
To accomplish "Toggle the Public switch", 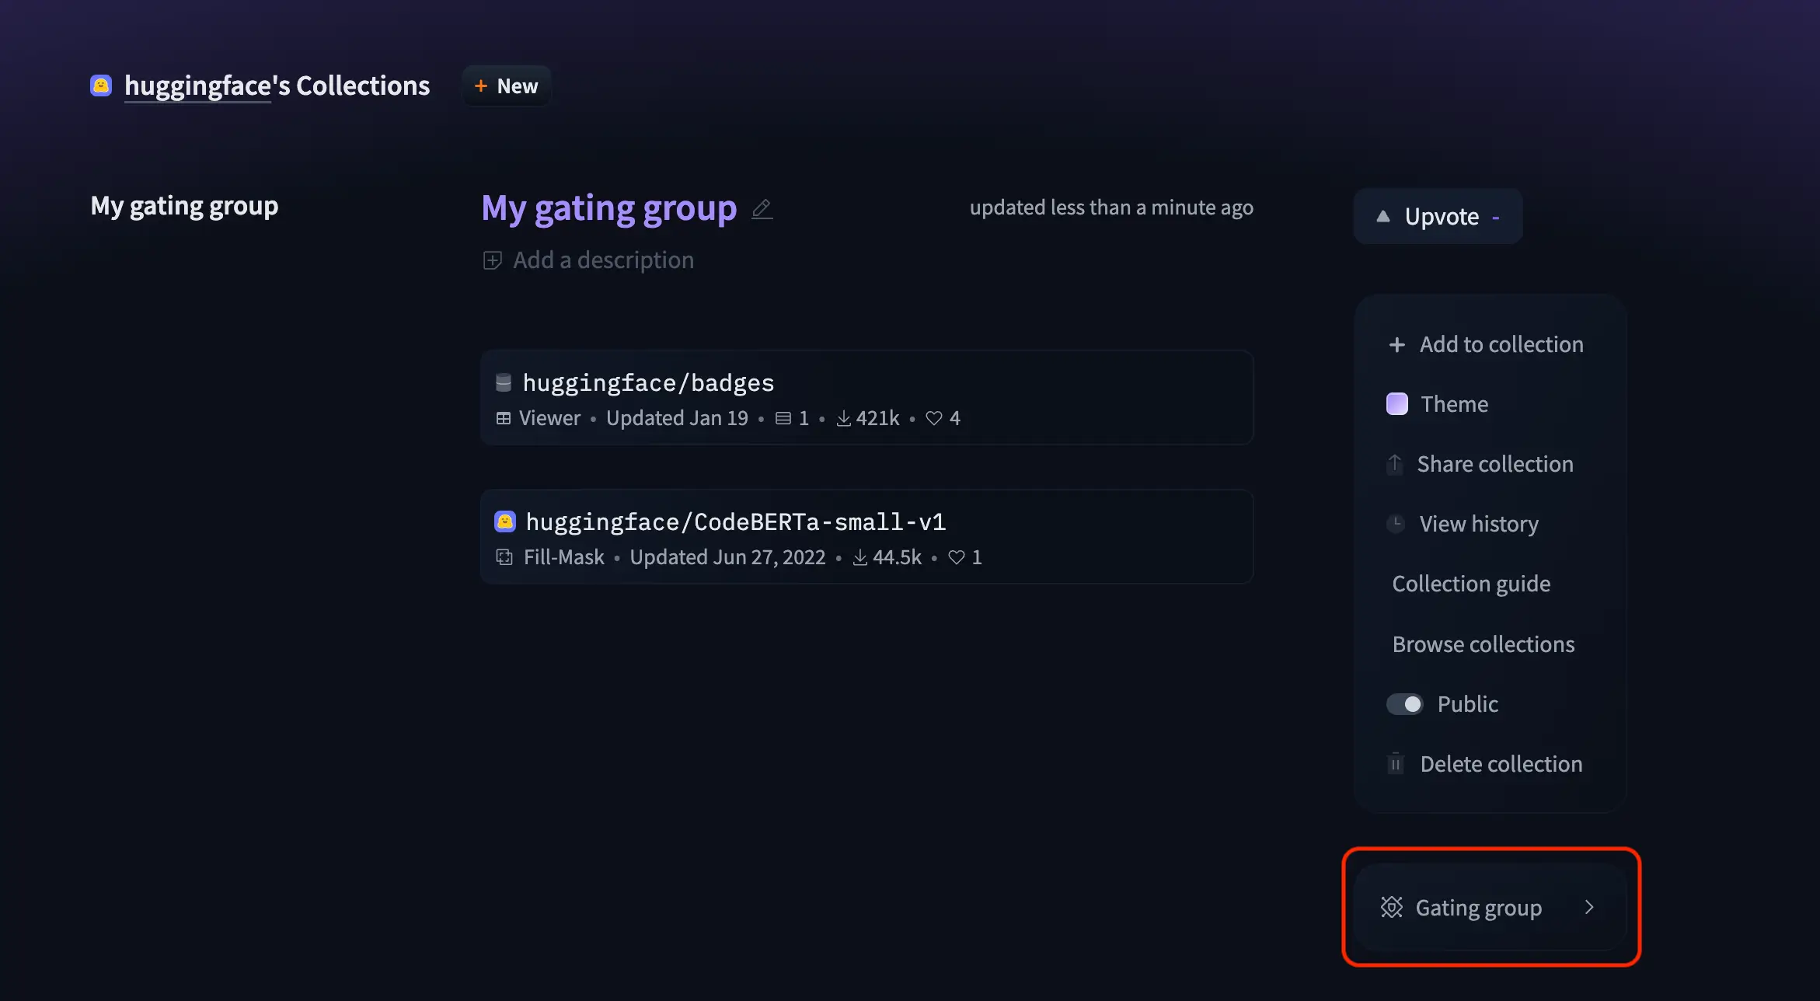I will (1405, 703).
